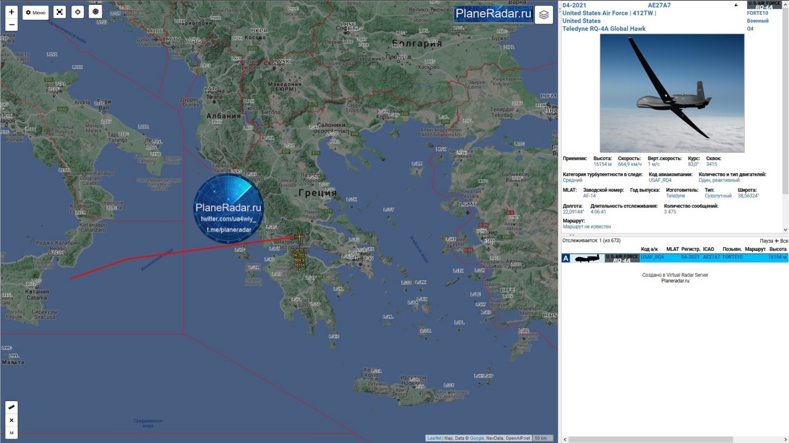
Task: Open the Global Hawk aircraft photo
Action: pyautogui.click(x=672, y=93)
